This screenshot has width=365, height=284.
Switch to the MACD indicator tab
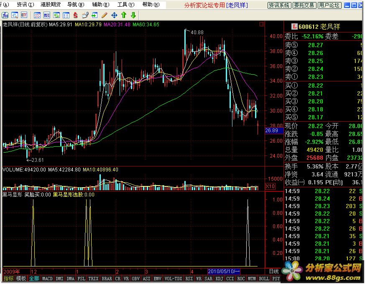pos(47,279)
